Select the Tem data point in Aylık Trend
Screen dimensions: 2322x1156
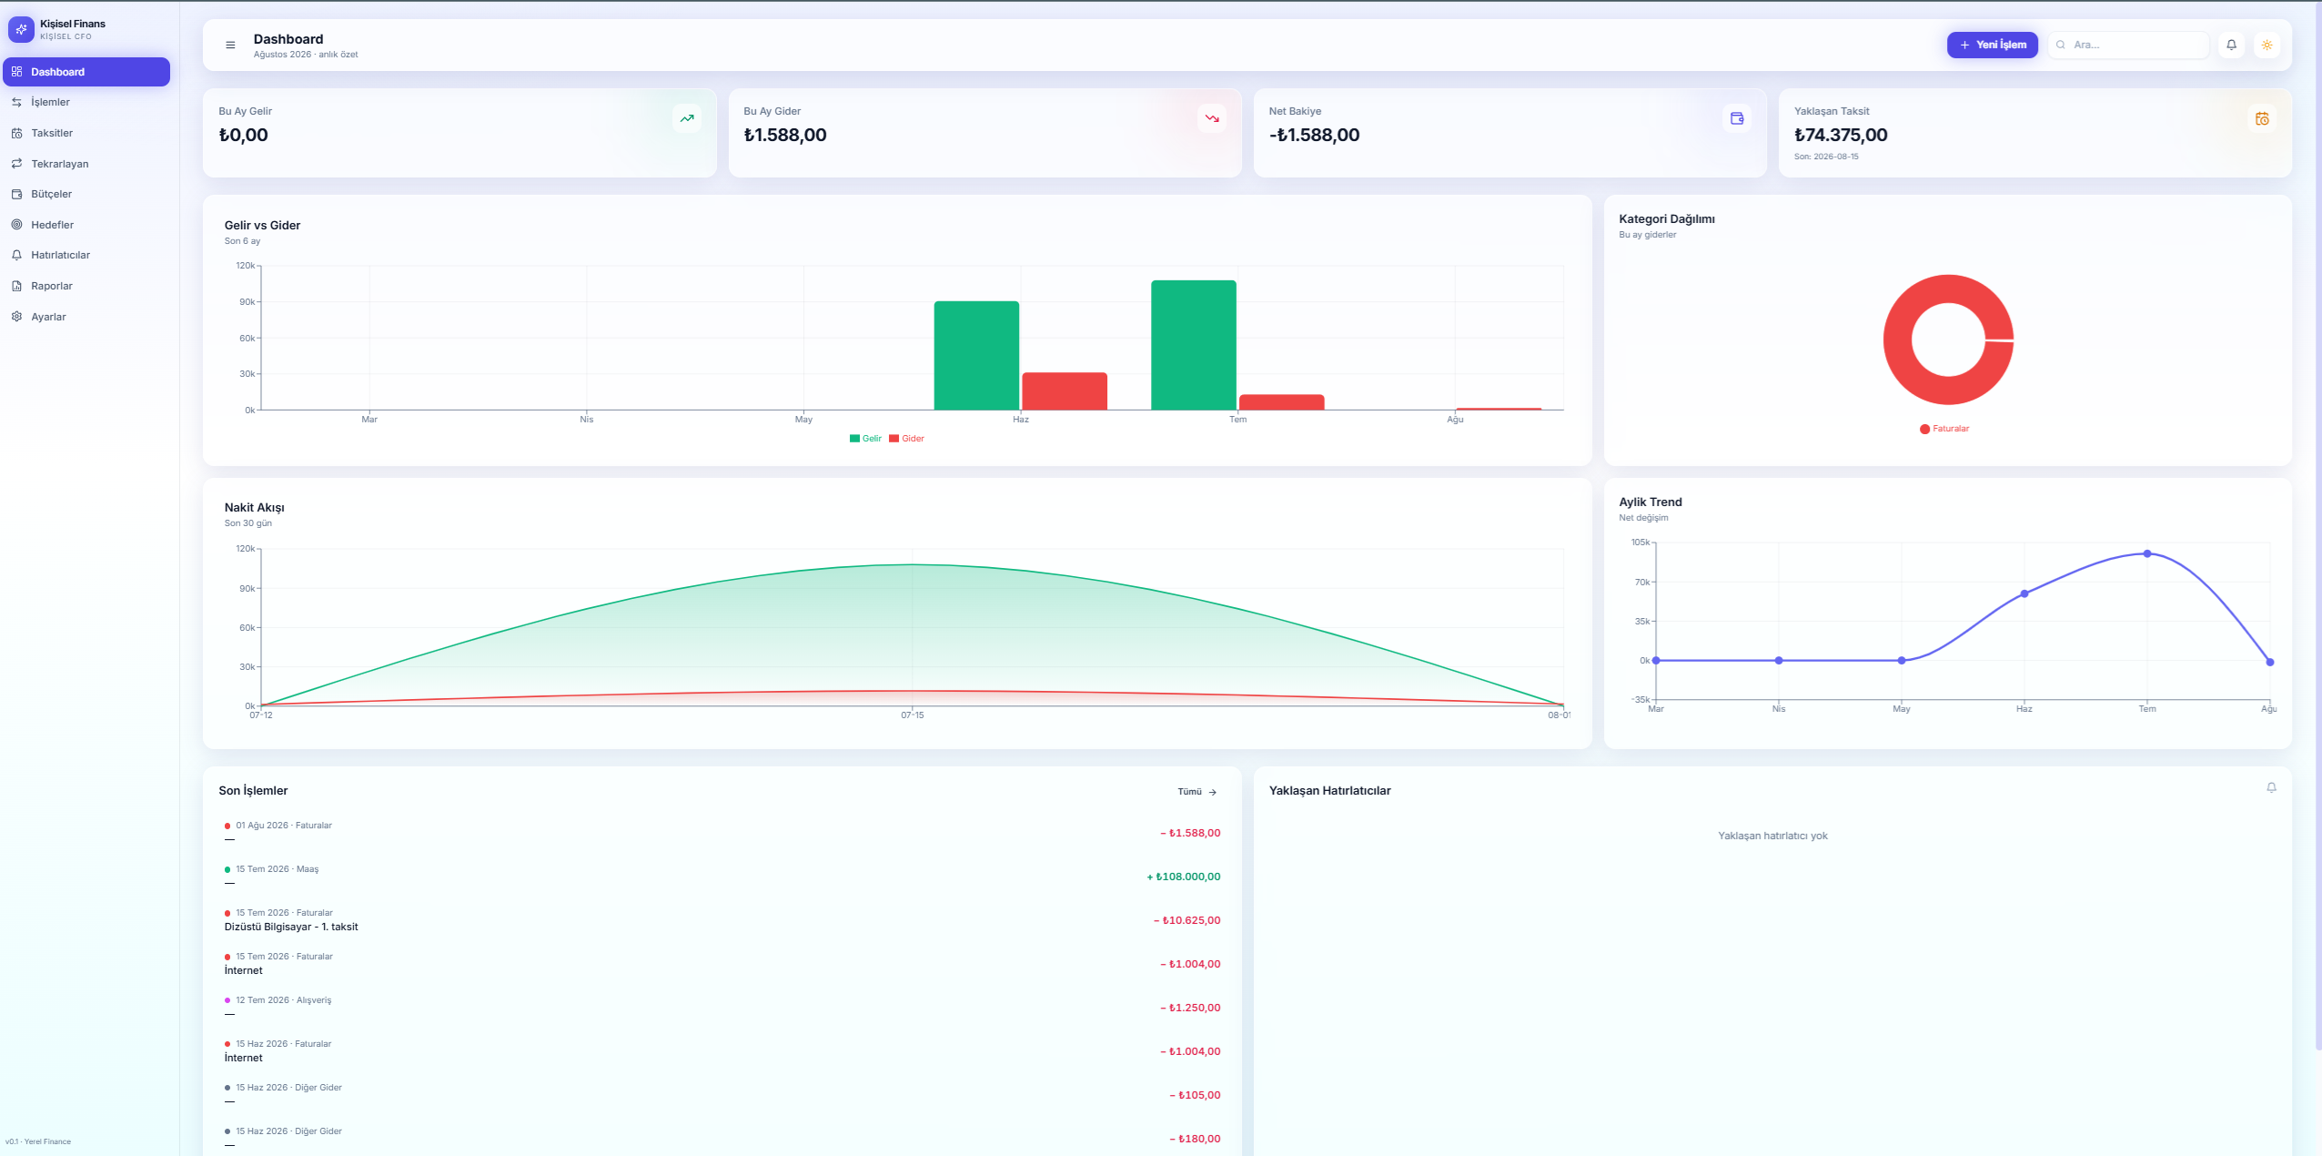coord(2146,553)
